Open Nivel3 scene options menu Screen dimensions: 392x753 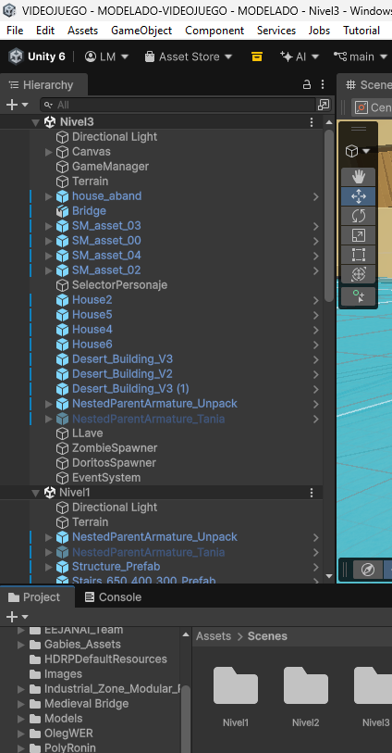pos(312,122)
